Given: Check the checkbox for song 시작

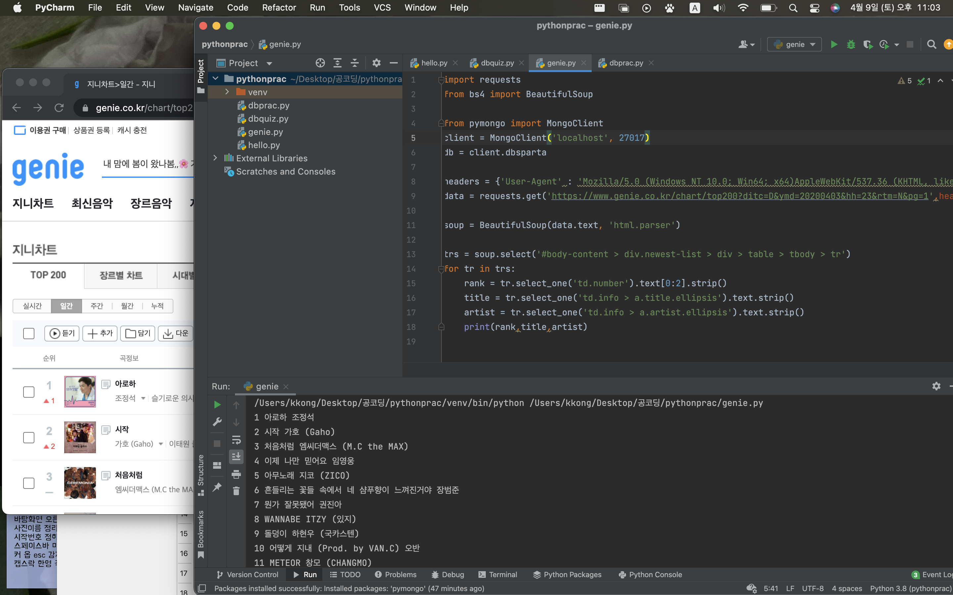Looking at the screenshot, I should (29, 438).
